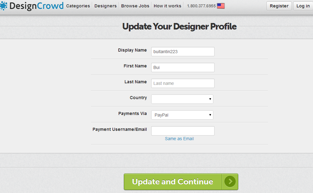Click the green arrow circle icon
This screenshot has height=193, width=313.
pos(230,182)
